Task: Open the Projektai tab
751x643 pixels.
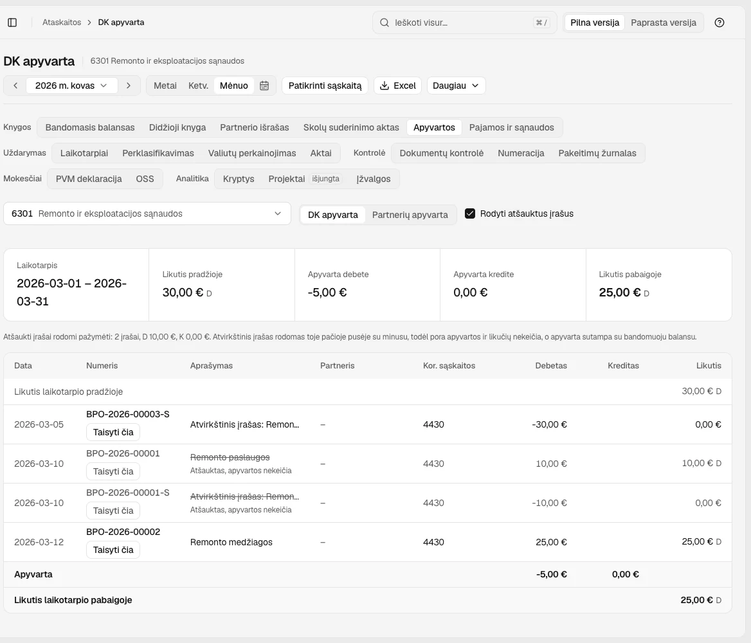Action: tap(305, 179)
